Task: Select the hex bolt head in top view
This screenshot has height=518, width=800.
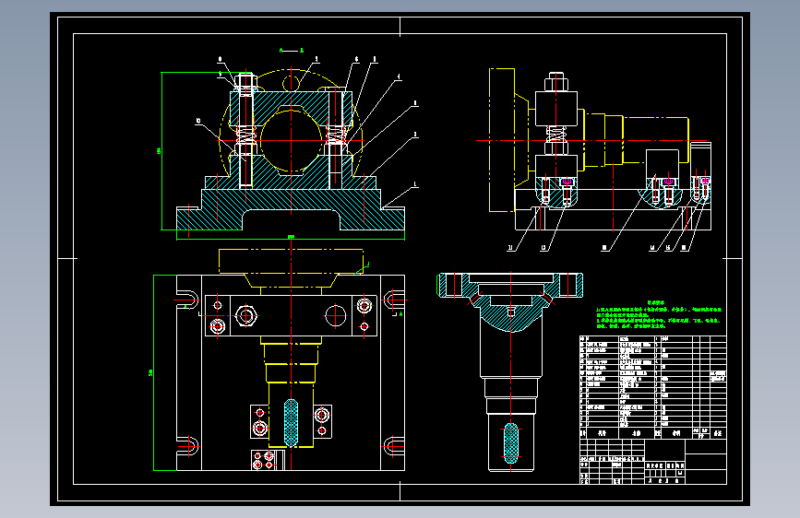Action: click(246, 316)
